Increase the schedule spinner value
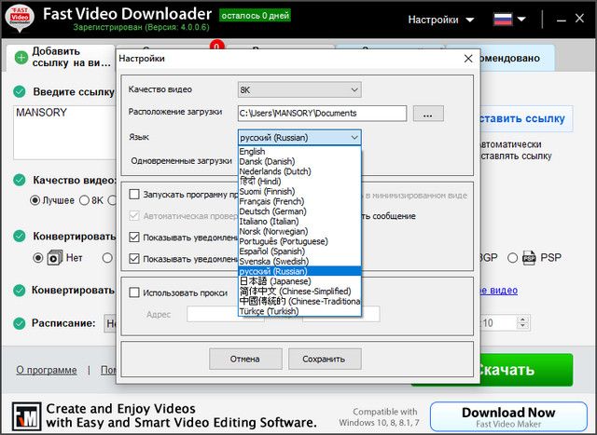 click(522, 320)
